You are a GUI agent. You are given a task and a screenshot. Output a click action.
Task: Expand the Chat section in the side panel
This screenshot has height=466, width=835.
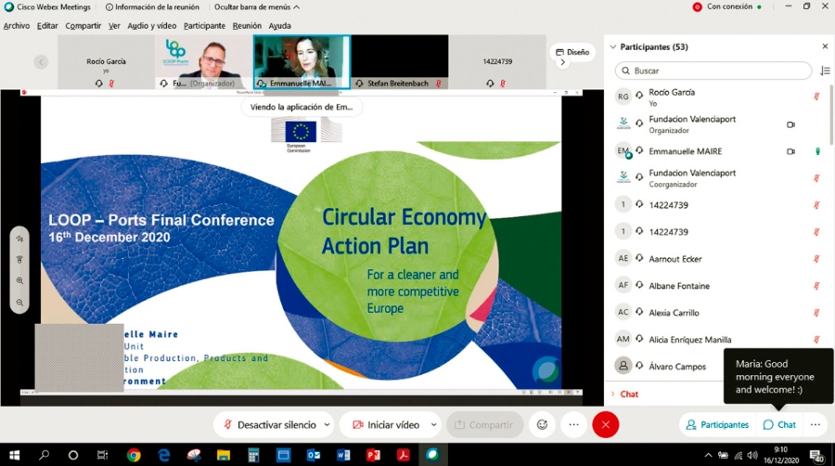click(x=624, y=395)
